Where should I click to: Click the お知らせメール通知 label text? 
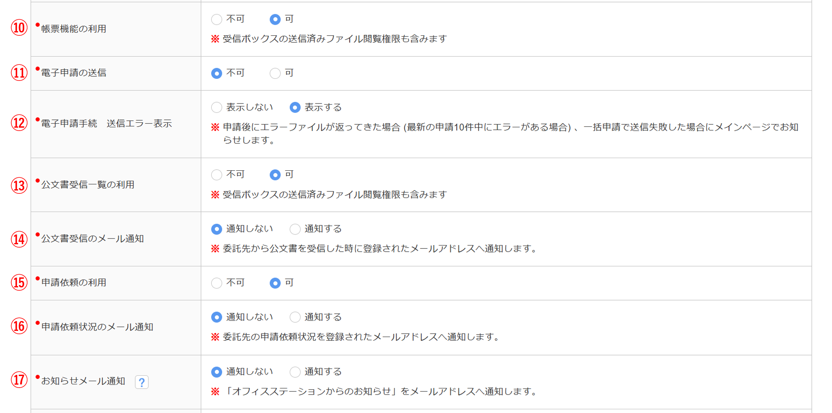coord(83,381)
